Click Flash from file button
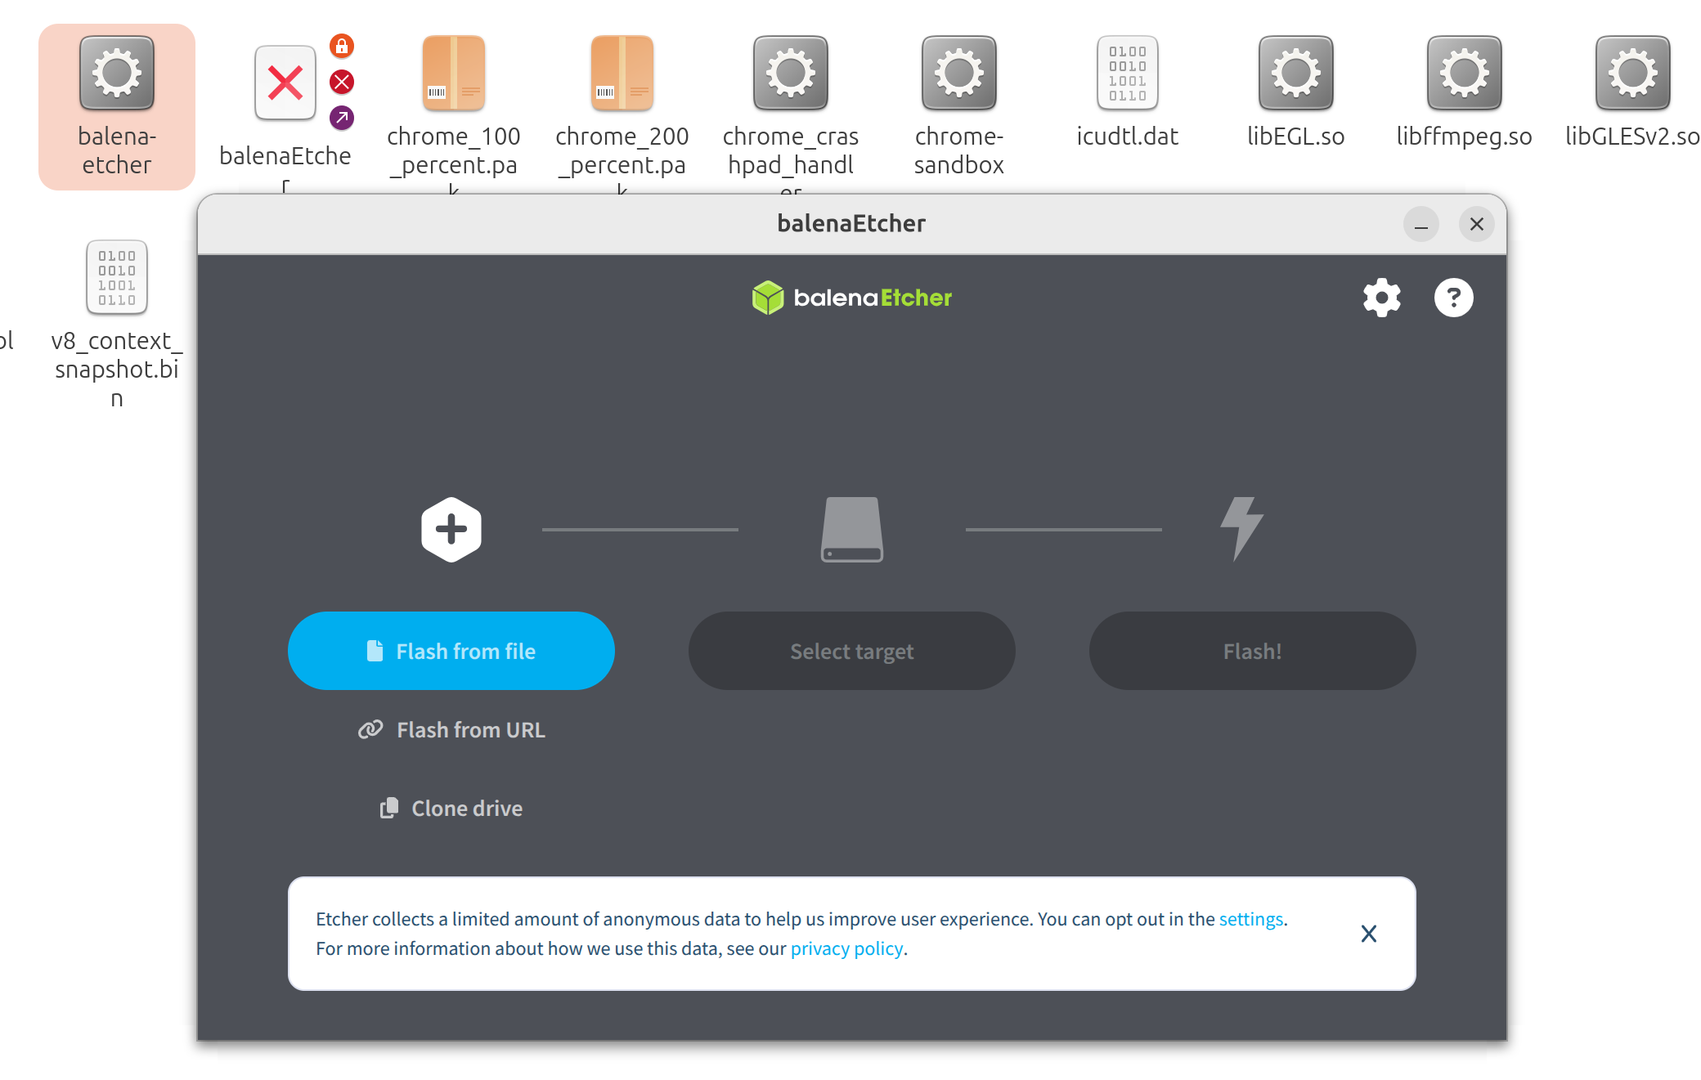Viewport: 1701px width, 1080px height. point(451,651)
